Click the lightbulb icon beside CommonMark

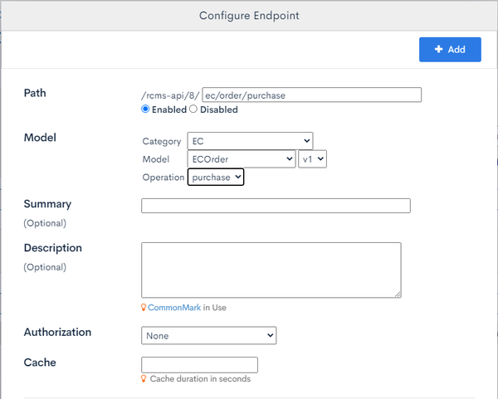point(144,307)
